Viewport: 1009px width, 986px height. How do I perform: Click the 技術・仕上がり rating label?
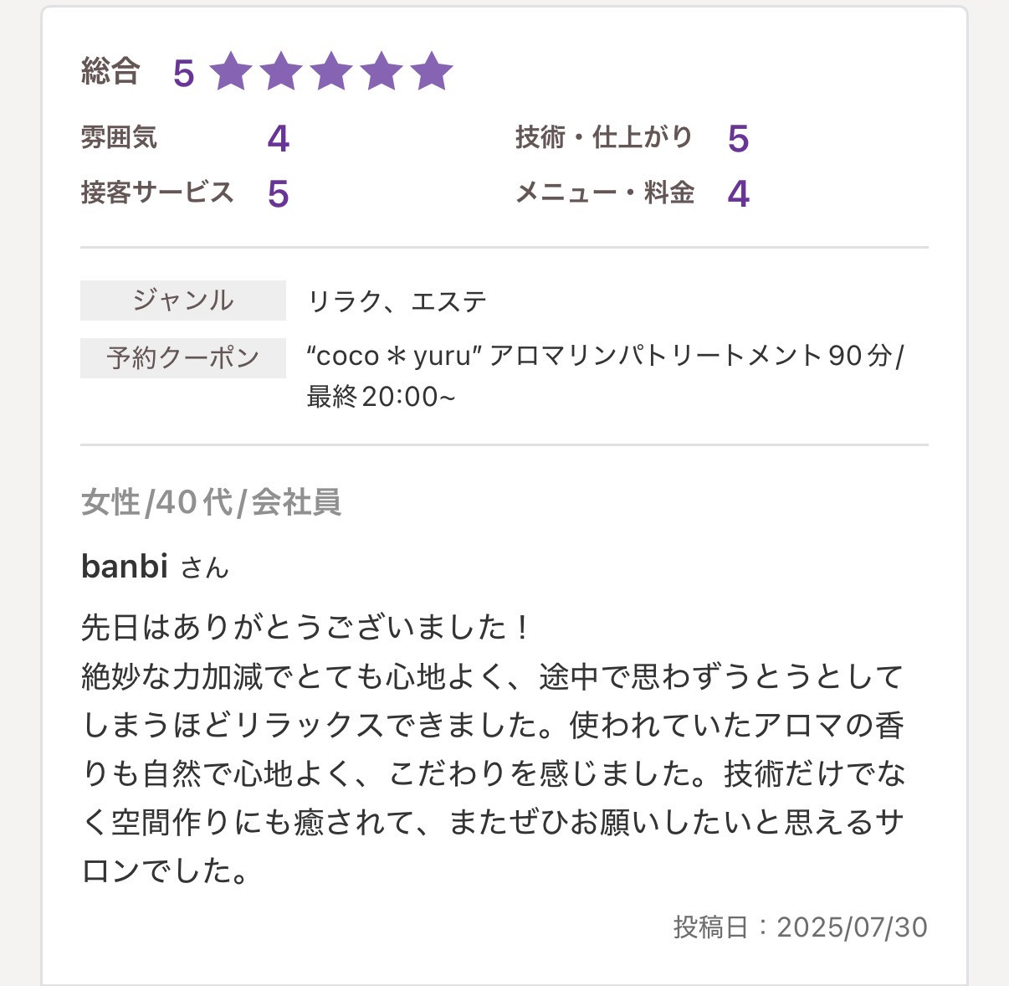(603, 137)
